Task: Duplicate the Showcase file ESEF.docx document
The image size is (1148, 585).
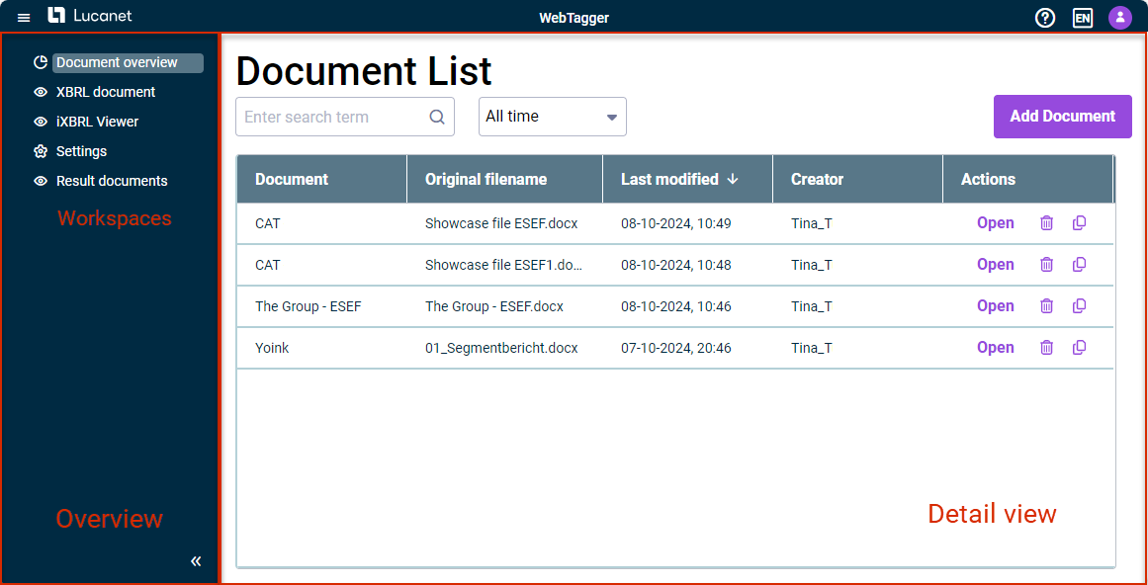Action: coord(1079,223)
